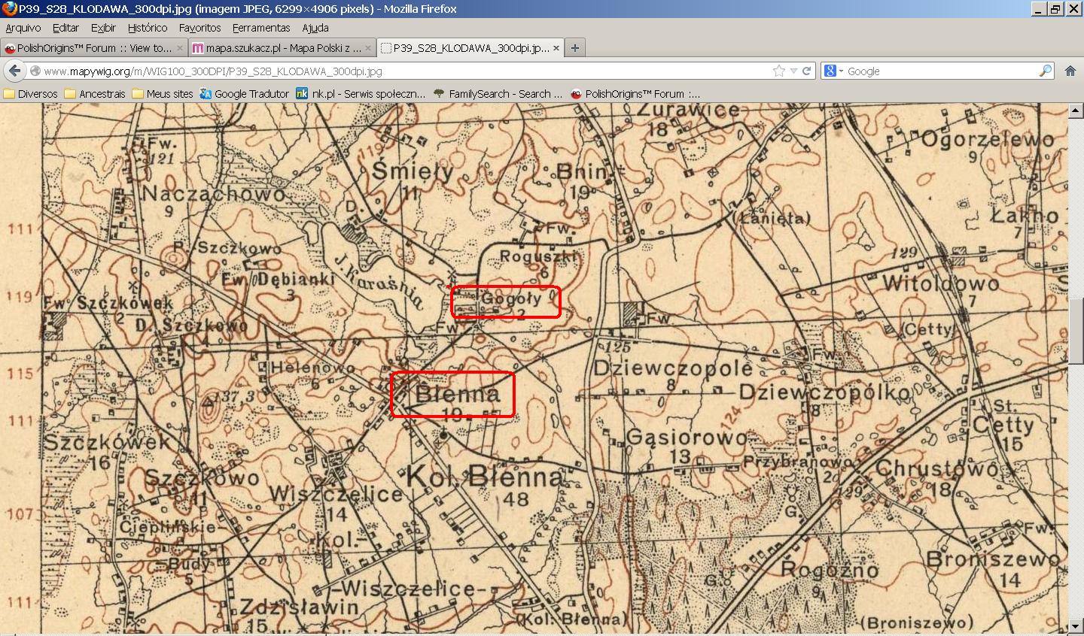Click the vertical scrollbar down arrow

click(x=1076, y=626)
